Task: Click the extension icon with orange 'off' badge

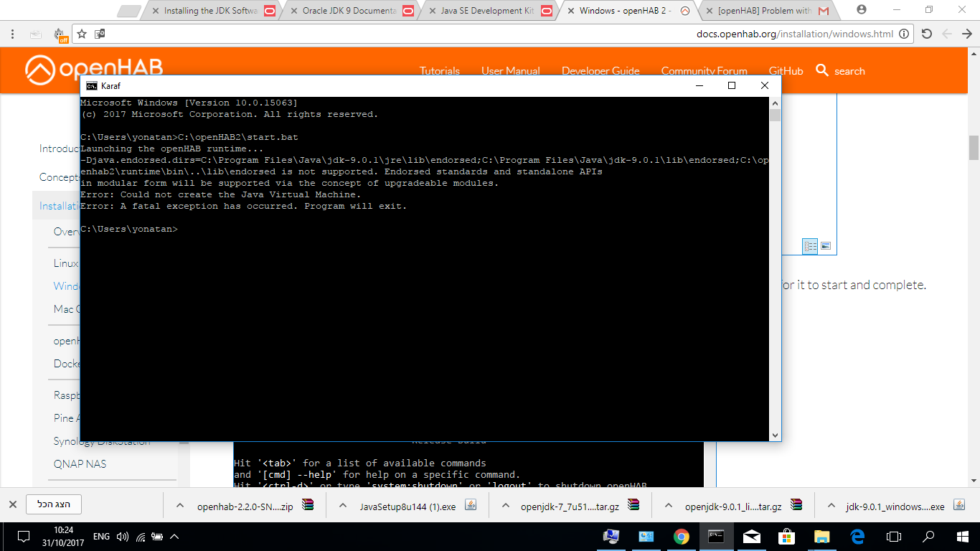Action: 60,34
